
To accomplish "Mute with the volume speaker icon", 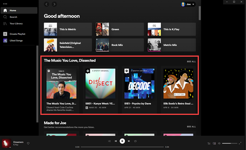I will pyautogui.click(x=219, y=144).
